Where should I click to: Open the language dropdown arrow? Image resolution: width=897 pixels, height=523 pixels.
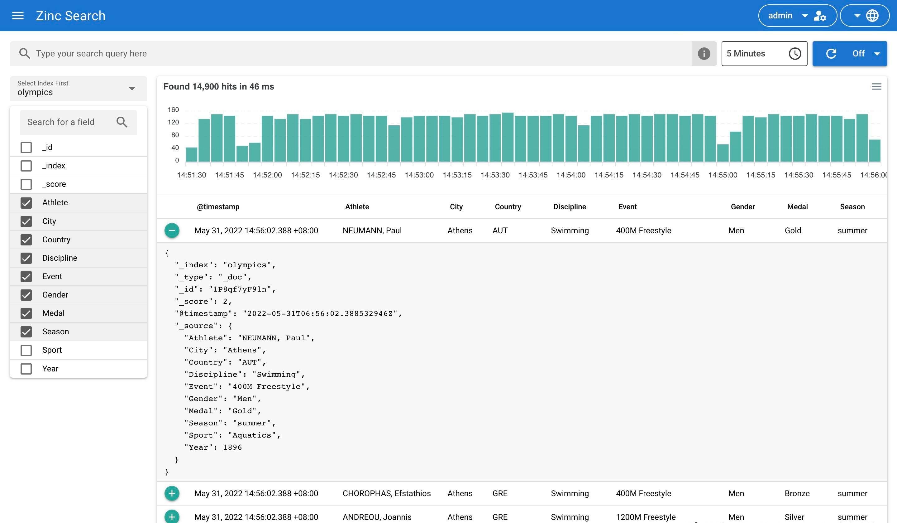tap(857, 16)
